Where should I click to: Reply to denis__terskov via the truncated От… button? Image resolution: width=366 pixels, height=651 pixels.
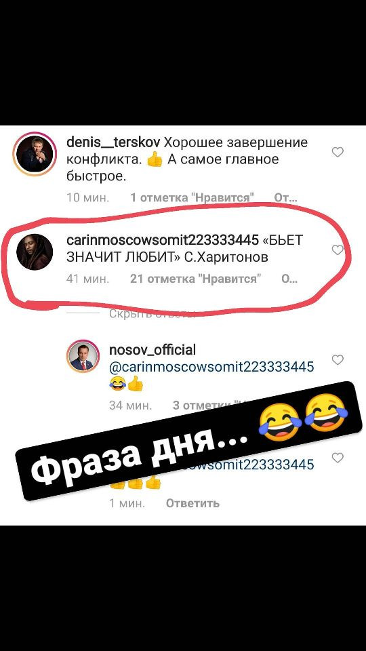(285, 198)
